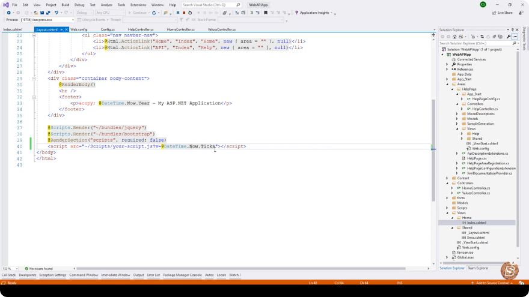Screen dimensions: 529x297
Task: Click Add to Source Control
Action: click(492, 283)
